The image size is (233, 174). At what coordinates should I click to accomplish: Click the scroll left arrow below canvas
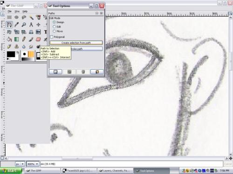(x=6, y=158)
